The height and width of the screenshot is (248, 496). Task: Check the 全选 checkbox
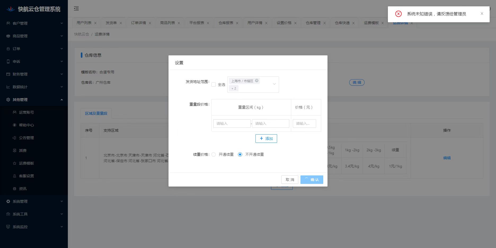pos(214,85)
